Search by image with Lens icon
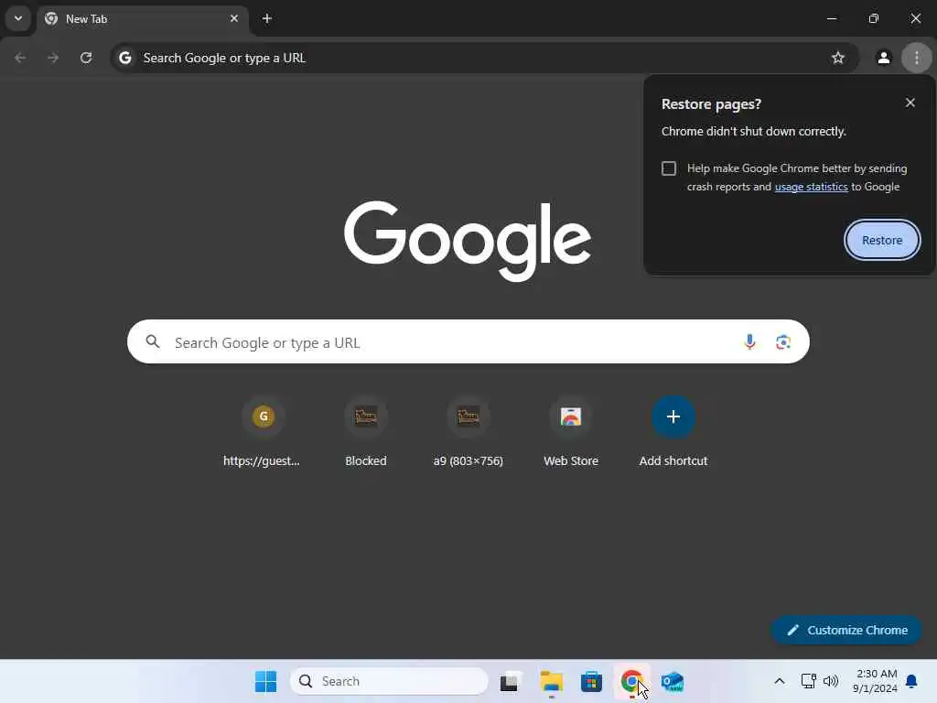The width and height of the screenshot is (937, 703). (x=783, y=342)
